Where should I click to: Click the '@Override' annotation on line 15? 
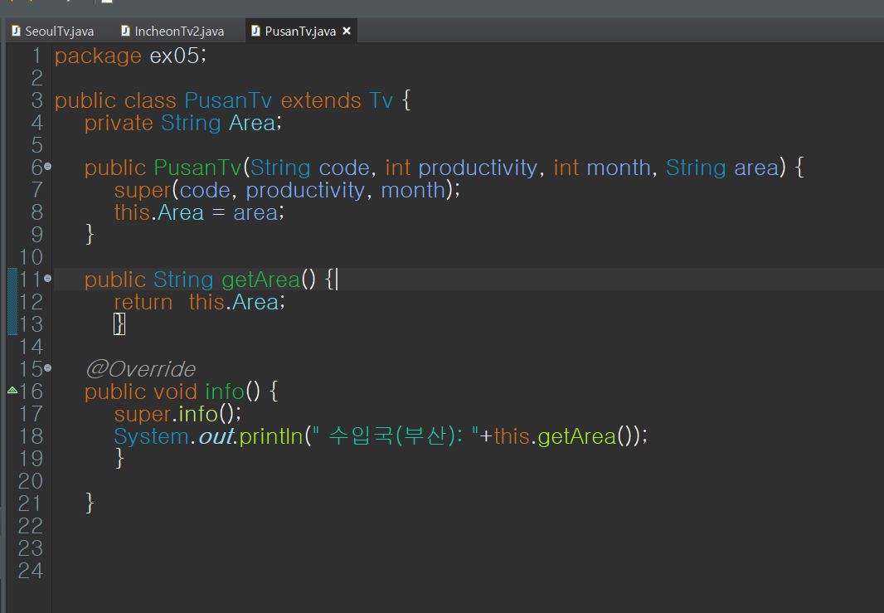(x=140, y=369)
